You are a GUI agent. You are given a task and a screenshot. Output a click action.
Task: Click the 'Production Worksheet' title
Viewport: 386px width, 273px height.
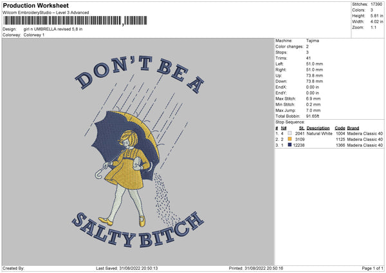point(35,5)
